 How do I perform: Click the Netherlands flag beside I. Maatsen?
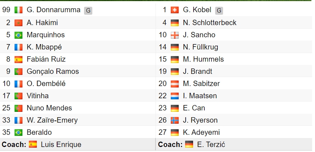click(175, 96)
